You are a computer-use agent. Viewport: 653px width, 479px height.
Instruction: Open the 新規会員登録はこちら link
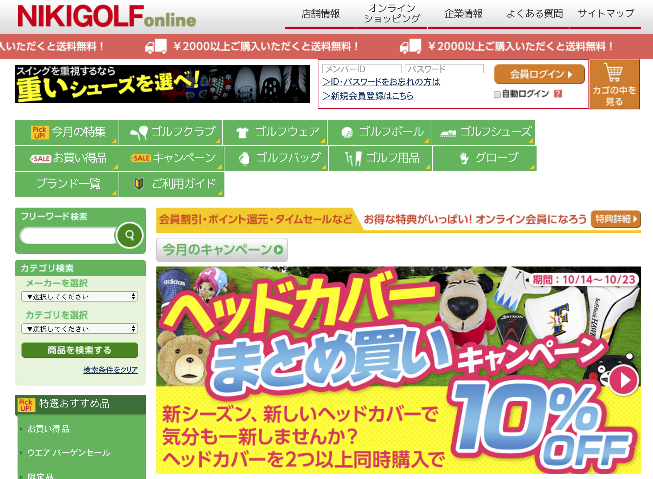point(368,96)
